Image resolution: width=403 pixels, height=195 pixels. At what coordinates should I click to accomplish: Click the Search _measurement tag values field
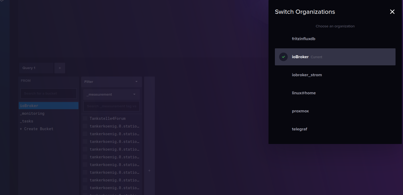111,106
